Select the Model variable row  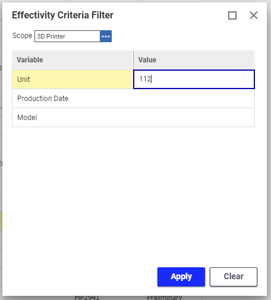pos(133,118)
